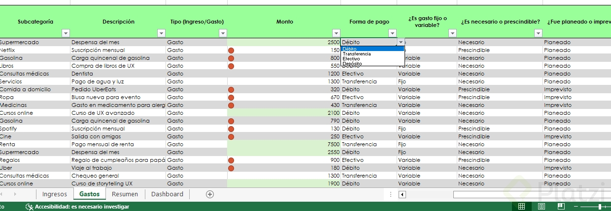Click the accessibility checker status icon
This screenshot has width=611, height=211.
30,207
